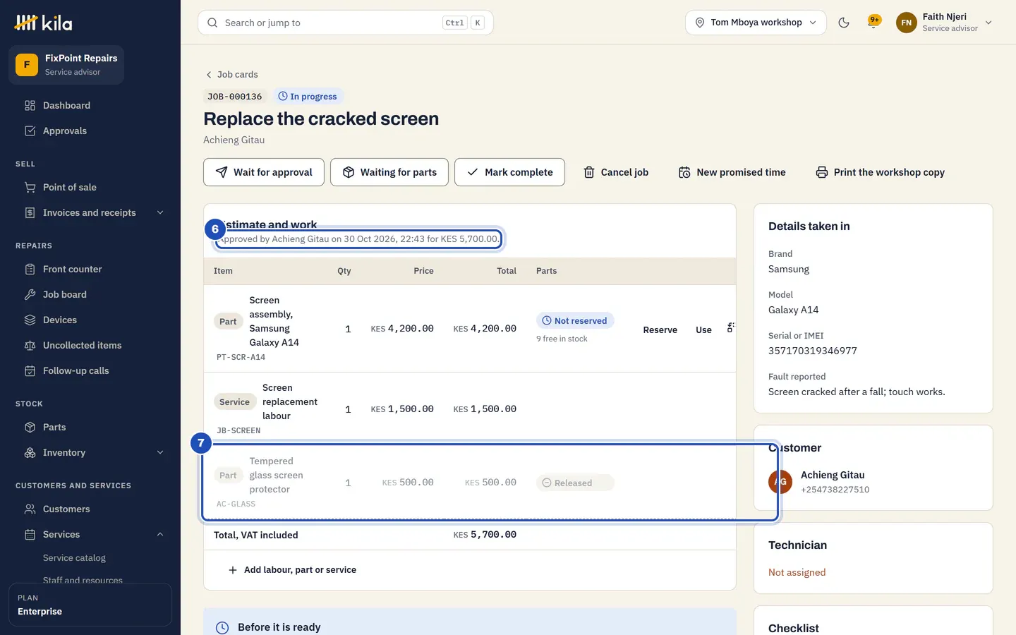Open the Faith Njeri account menu
This screenshot has height=635, width=1016.
pos(944,23)
